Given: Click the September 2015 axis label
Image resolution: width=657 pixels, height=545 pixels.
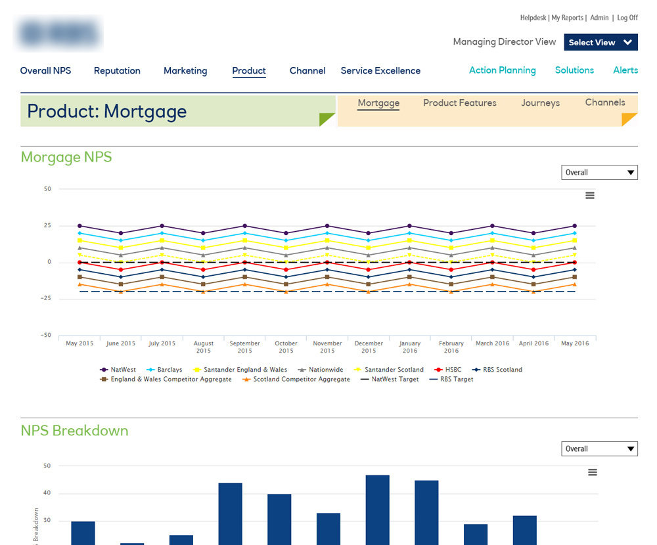Looking at the screenshot, I should pyautogui.click(x=244, y=347).
